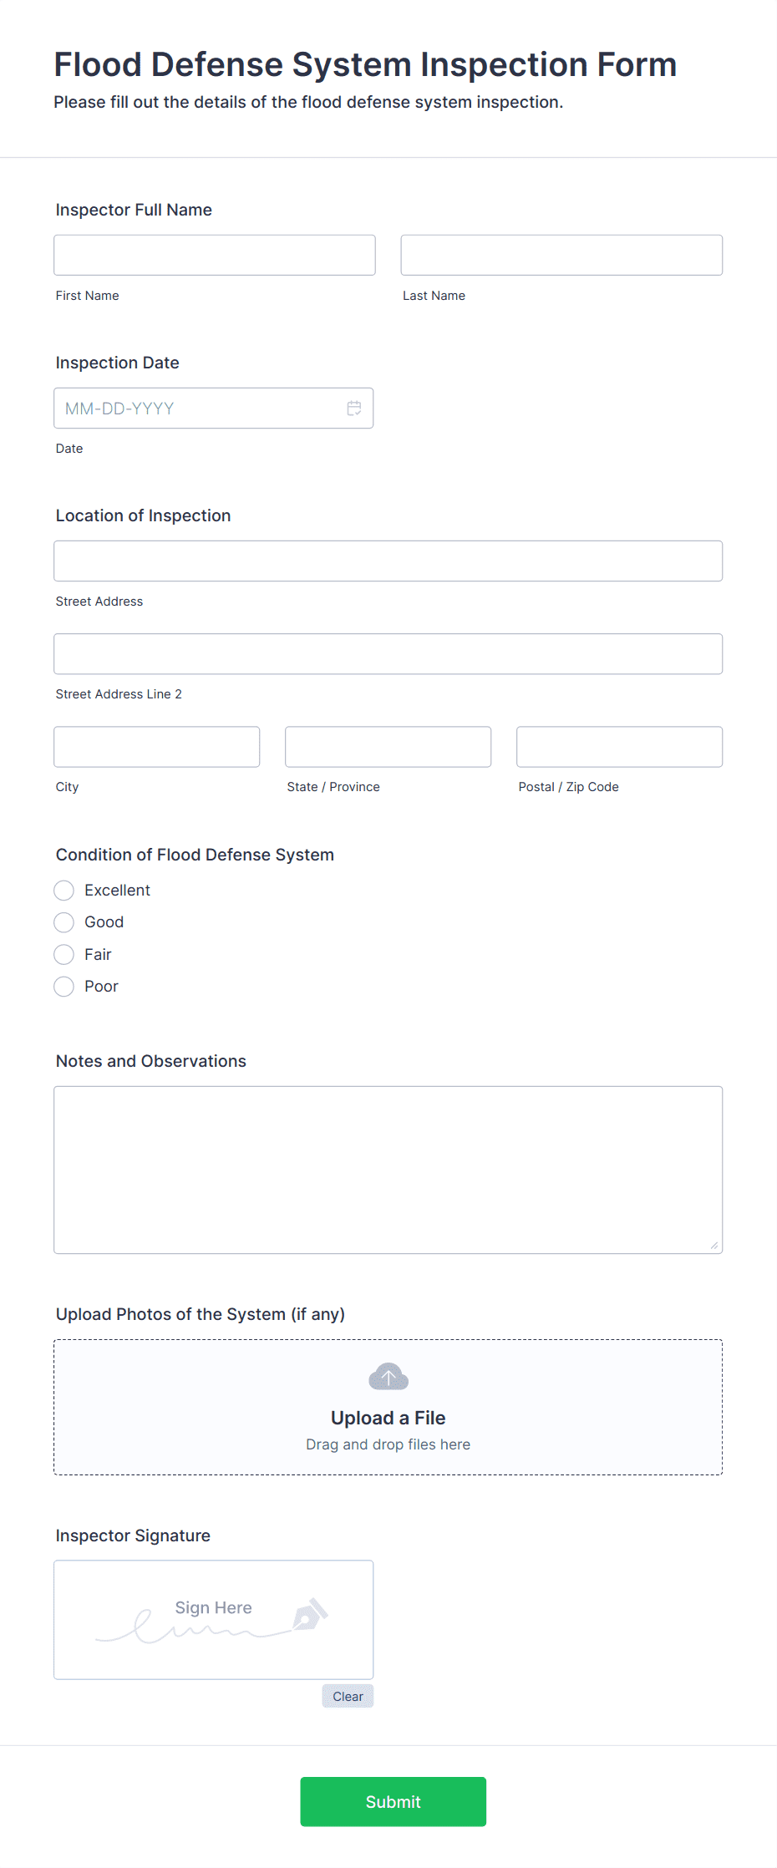Screen dimensions: 777x1868
Task: Focus the First Name field
Action: 215,255
